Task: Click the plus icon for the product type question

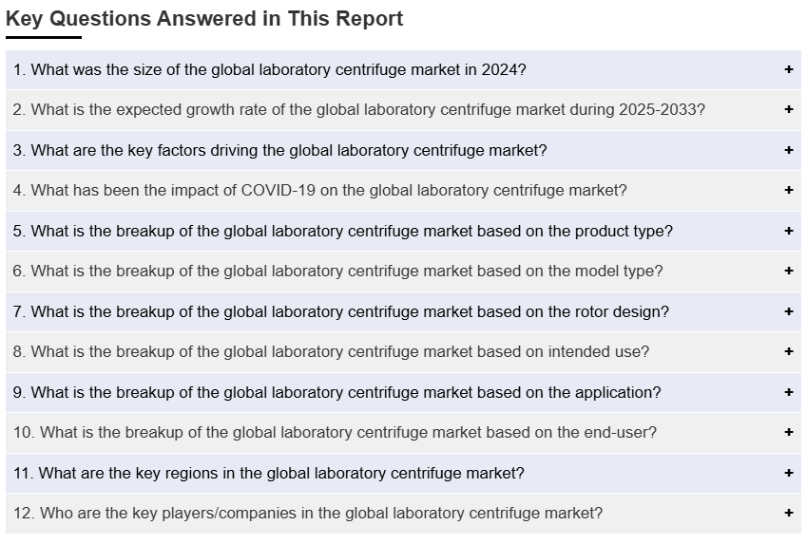Action: point(789,231)
